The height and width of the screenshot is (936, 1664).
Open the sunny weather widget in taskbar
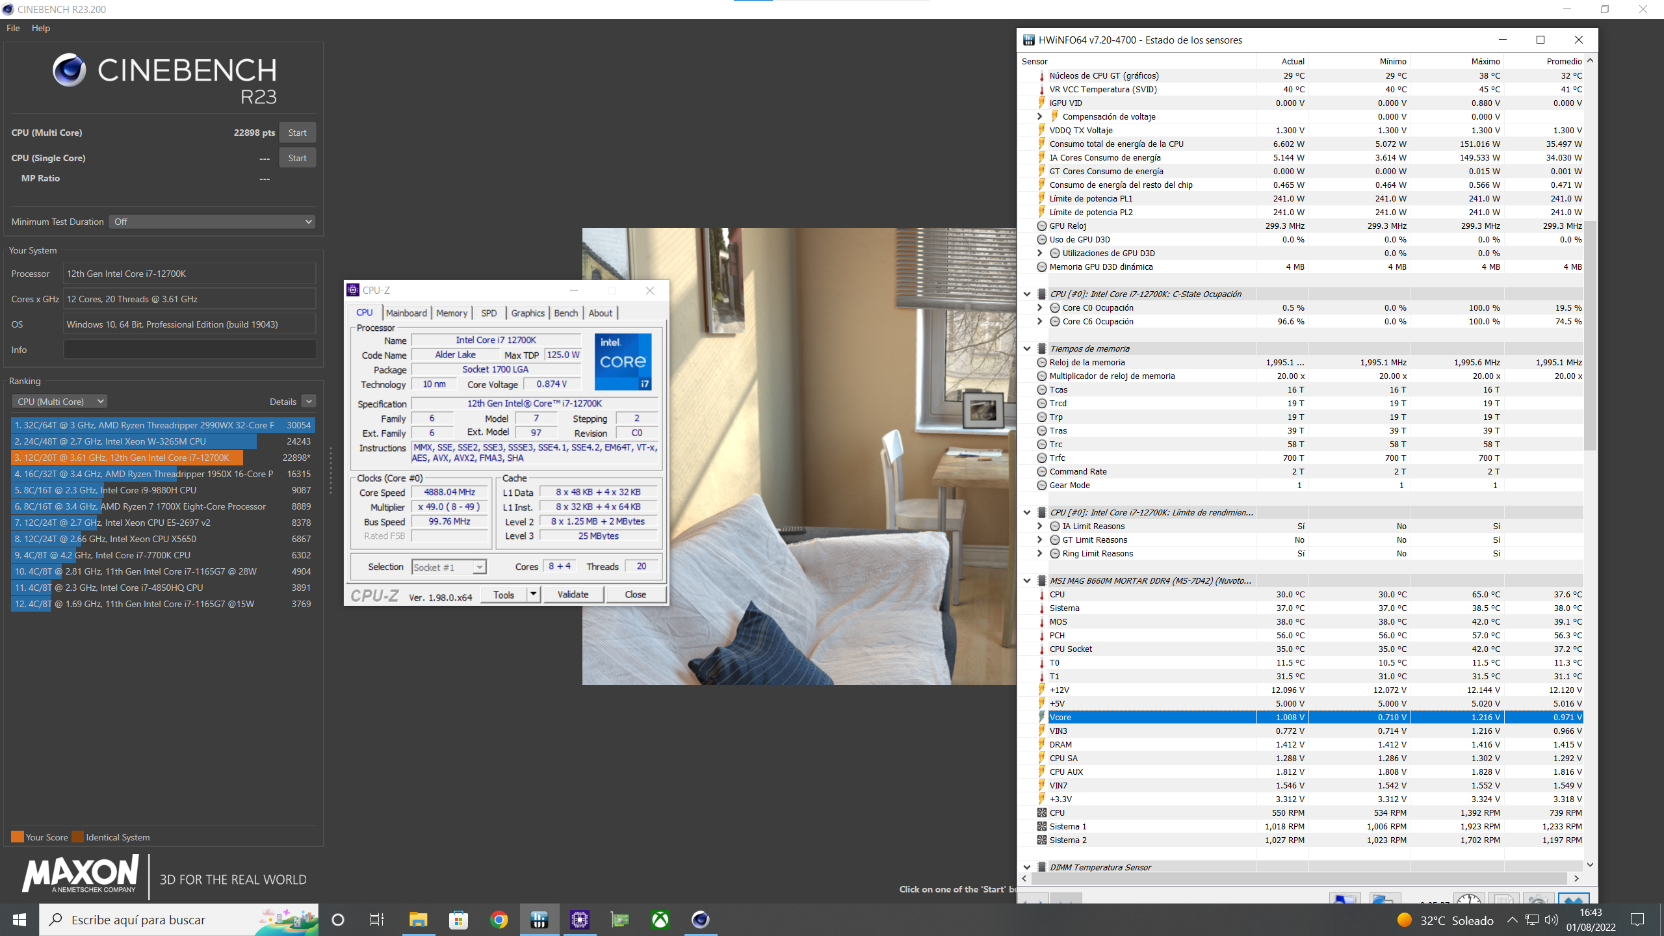point(1445,920)
